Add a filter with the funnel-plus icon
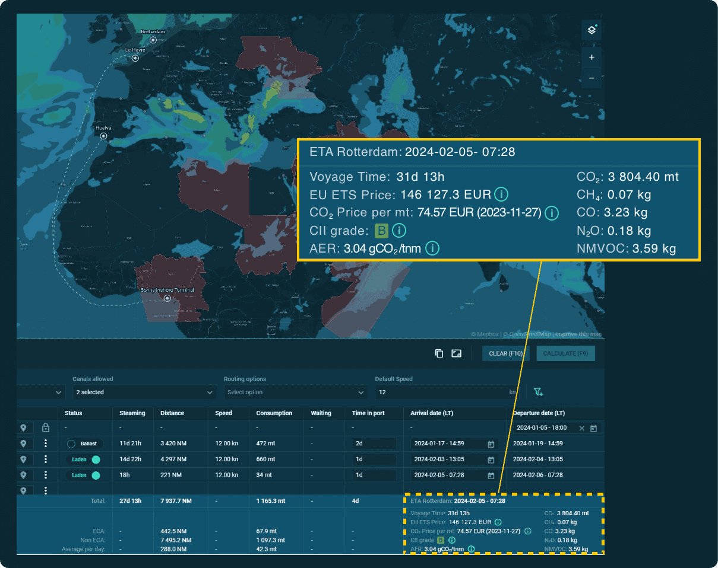The image size is (718, 568). coord(538,392)
